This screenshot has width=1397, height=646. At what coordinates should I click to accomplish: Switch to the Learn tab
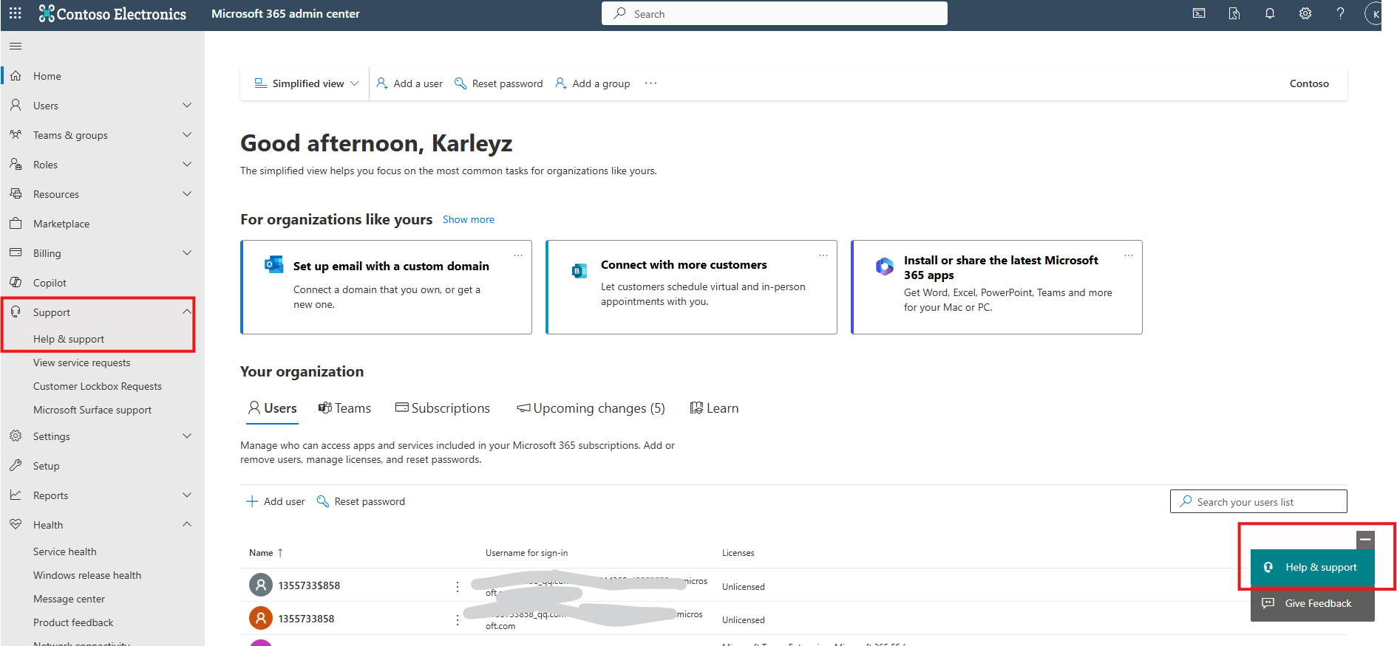[714, 408]
